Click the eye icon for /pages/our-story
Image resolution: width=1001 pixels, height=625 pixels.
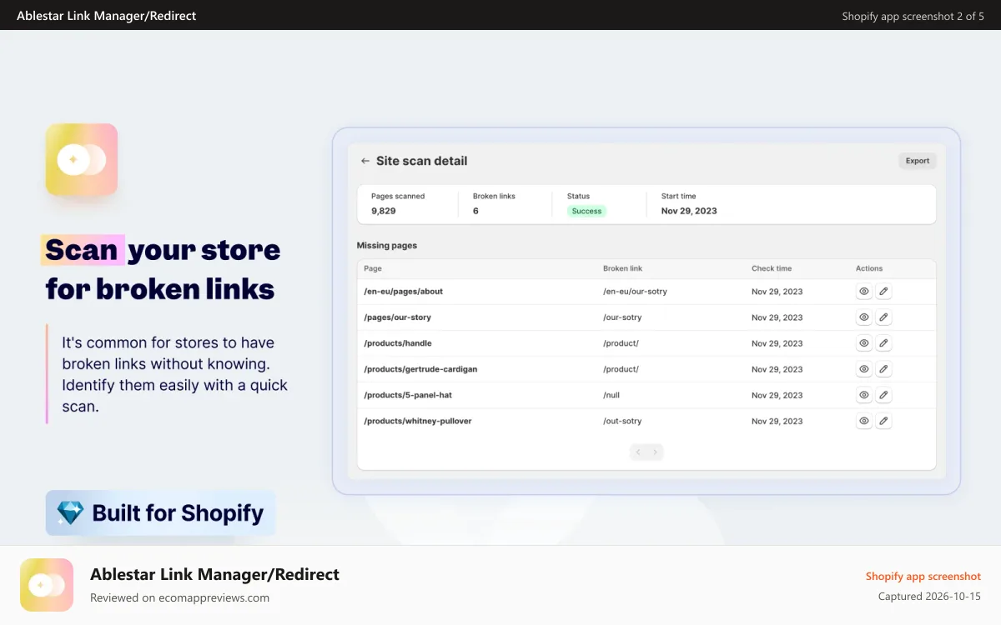pyautogui.click(x=864, y=317)
